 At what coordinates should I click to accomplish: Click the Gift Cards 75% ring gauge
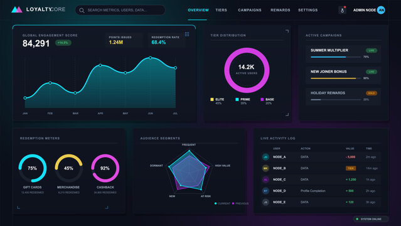33,168
